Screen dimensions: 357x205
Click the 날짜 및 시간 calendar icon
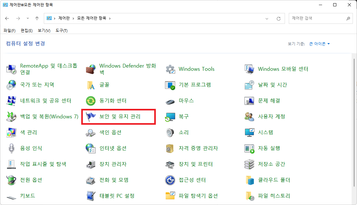pos(249,85)
